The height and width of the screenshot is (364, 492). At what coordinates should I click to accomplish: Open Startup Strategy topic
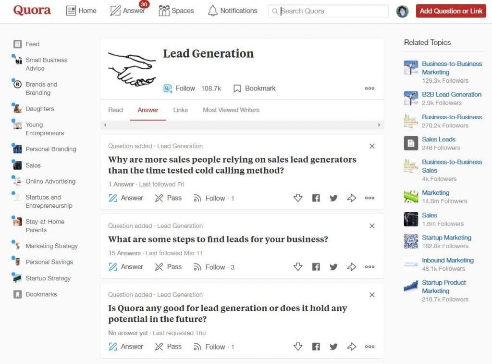coord(42,278)
